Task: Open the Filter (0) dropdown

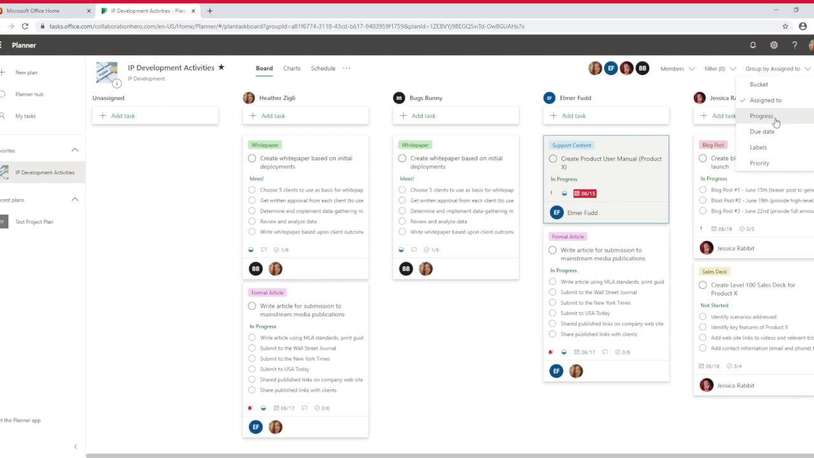Action: point(719,69)
